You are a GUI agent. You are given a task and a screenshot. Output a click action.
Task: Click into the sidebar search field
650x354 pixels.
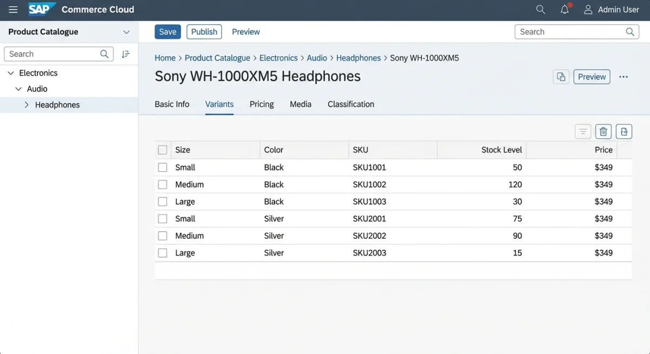click(54, 54)
